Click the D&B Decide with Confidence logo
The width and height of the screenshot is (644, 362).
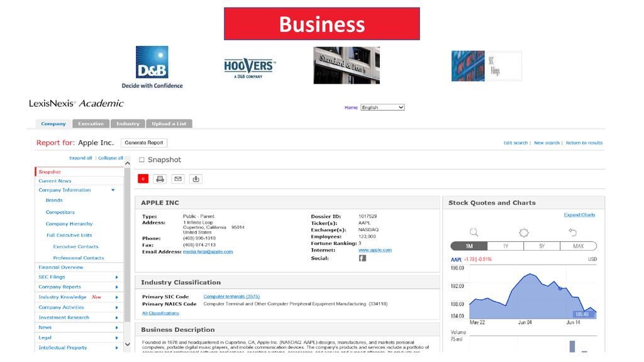[152, 67]
